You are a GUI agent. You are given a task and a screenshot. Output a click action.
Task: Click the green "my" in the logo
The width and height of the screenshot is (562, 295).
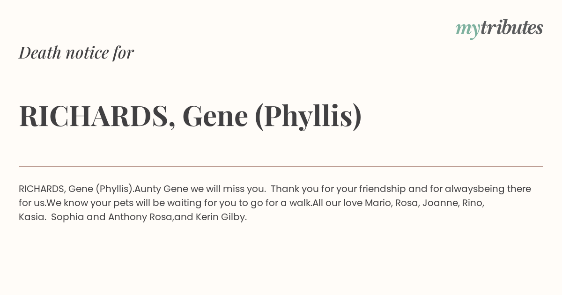pos(468,30)
